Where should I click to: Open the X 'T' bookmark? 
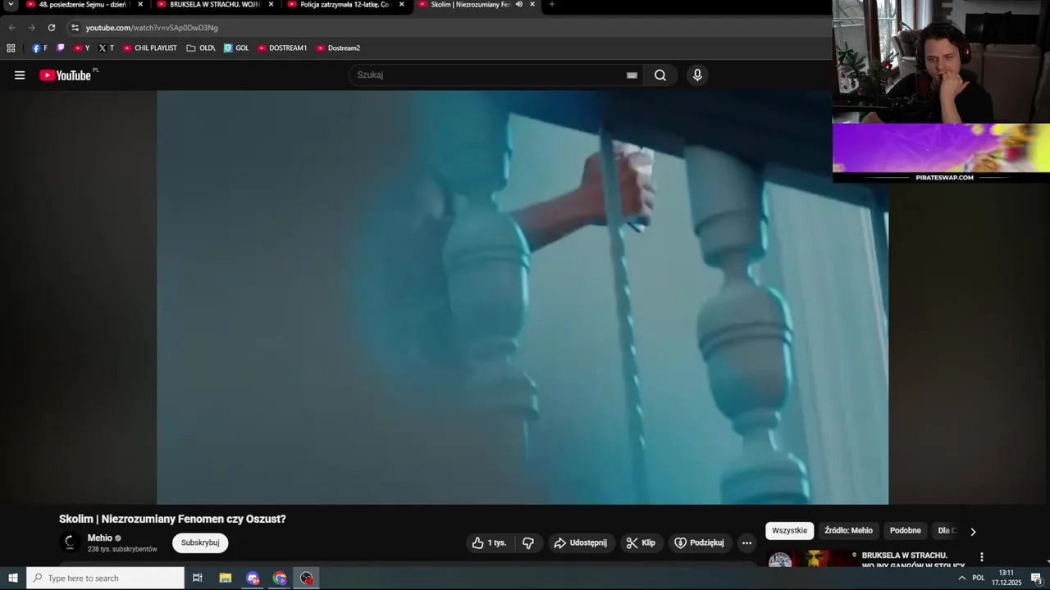click(x=107, y=48)
